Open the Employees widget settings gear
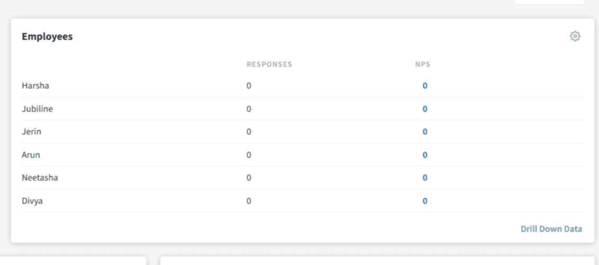 pos(575,36)
